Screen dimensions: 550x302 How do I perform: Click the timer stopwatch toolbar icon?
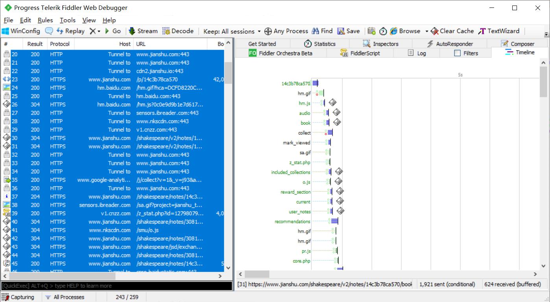[383, 31]
